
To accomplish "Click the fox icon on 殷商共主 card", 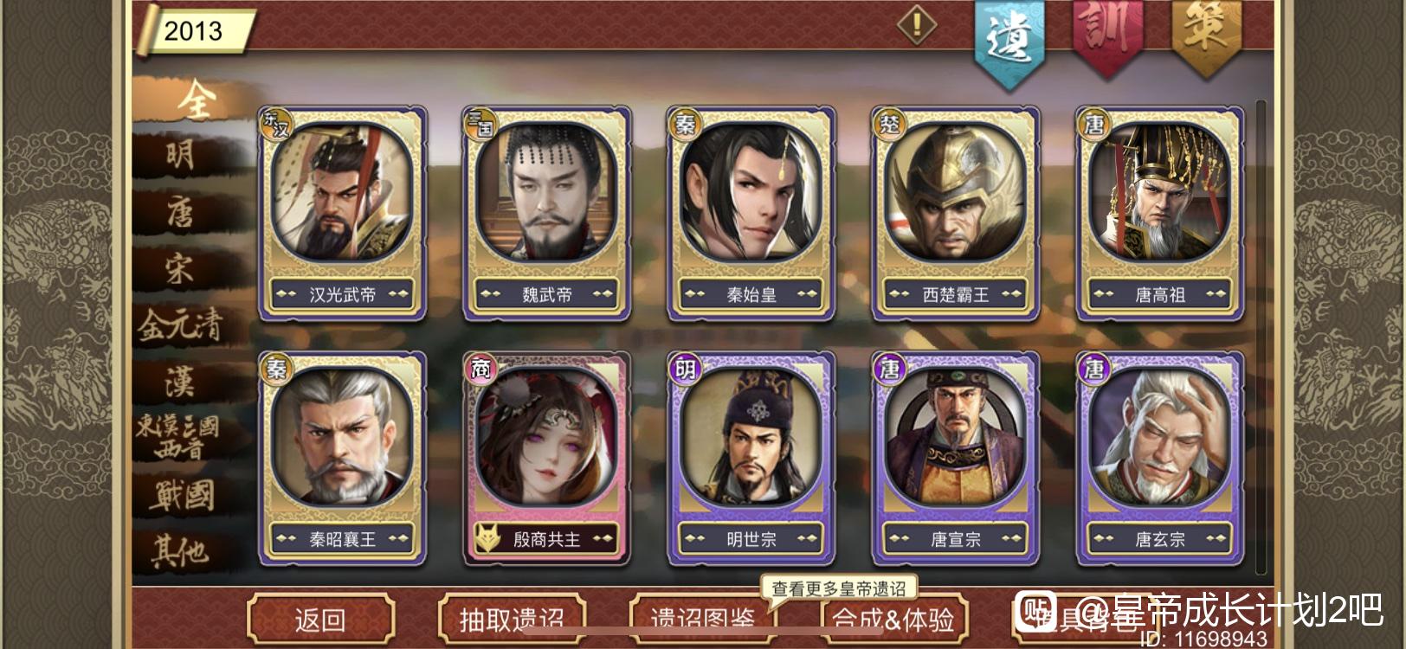I will (487, 539).
